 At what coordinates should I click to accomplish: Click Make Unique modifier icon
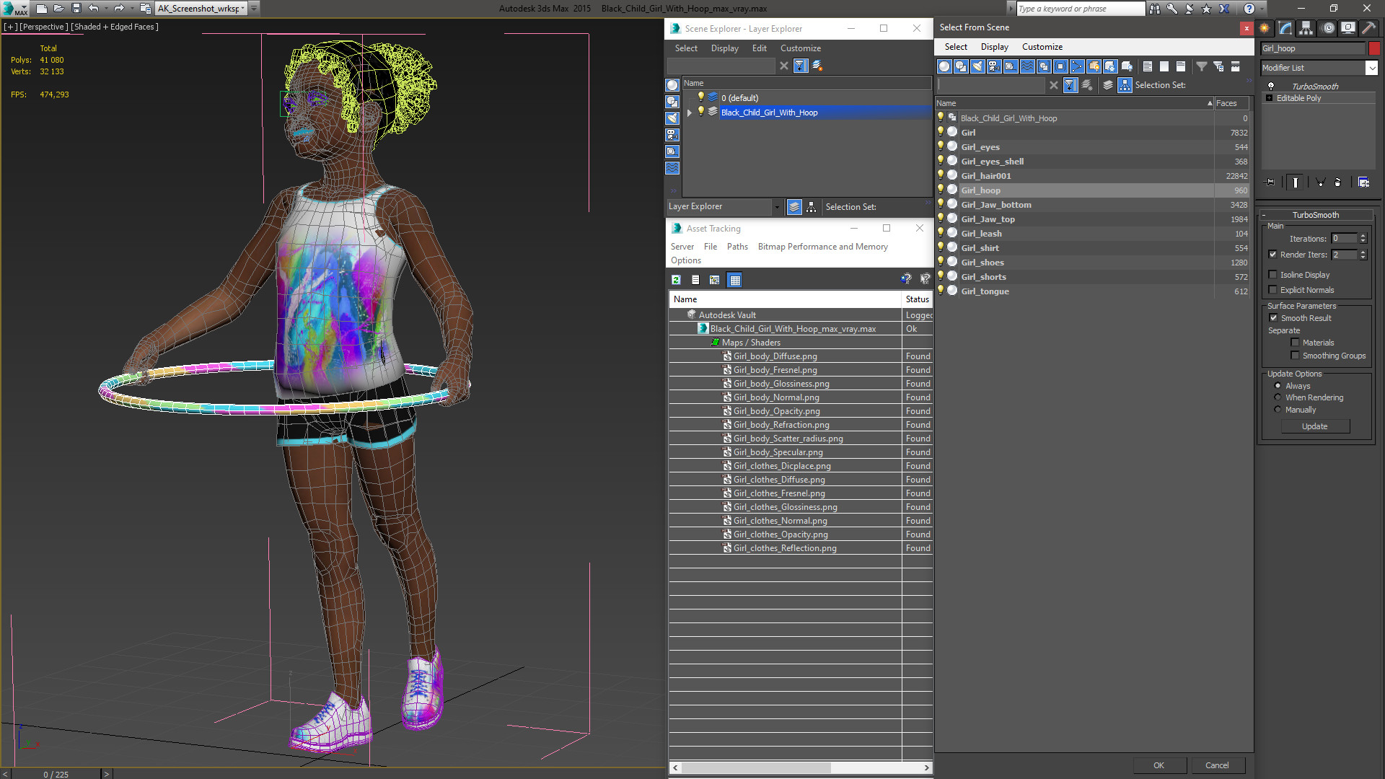point(1320,182)
